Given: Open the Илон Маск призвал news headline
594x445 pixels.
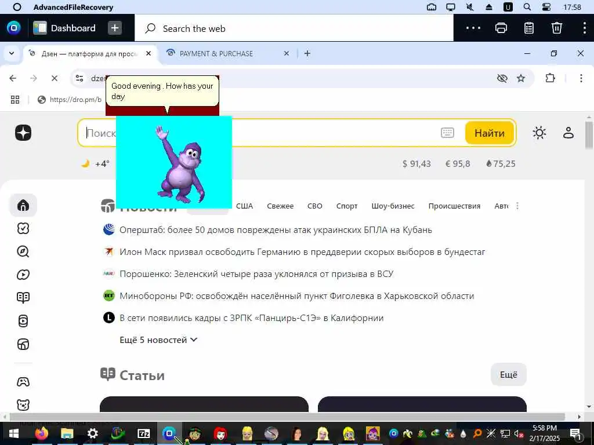Looking at the screenshot, I should tap(302, 251).
